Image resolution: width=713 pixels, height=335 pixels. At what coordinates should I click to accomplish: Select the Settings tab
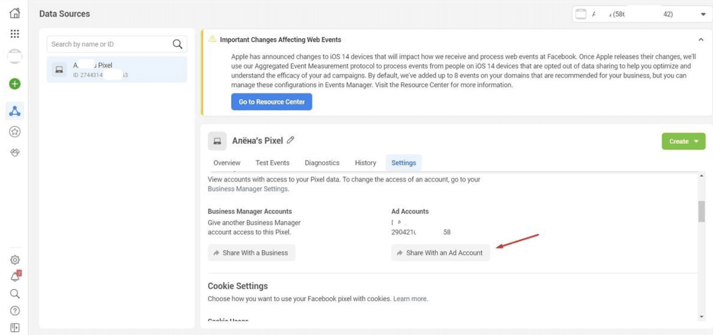pos(404,163)
